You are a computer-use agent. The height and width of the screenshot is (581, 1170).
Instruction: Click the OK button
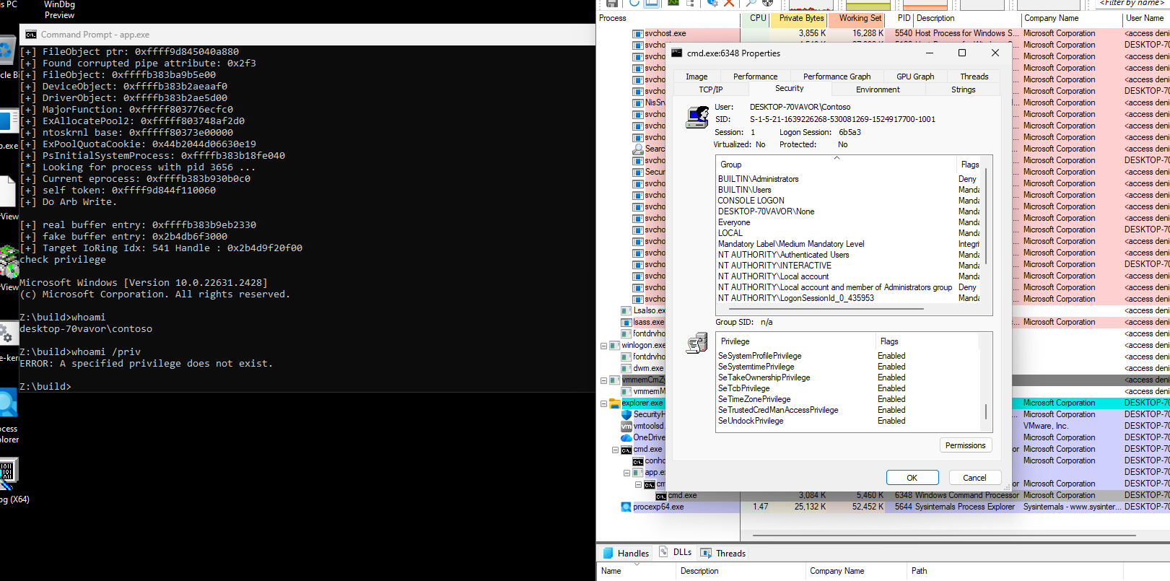912,478
